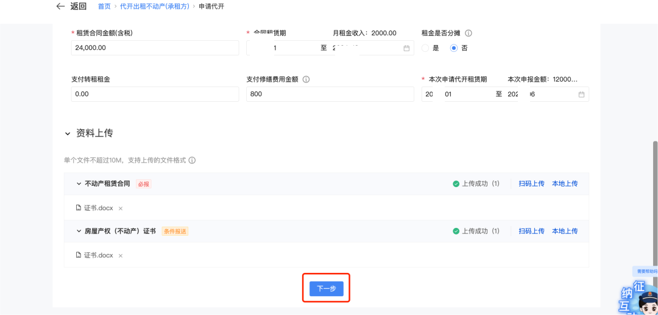Click the 本次申请代开租赁期 start date field
This screenshot has width=658, height=315.
(458, 94)
